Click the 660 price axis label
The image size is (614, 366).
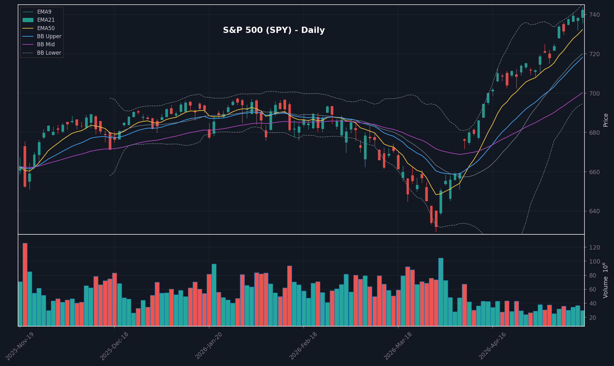tap(594, 172)
